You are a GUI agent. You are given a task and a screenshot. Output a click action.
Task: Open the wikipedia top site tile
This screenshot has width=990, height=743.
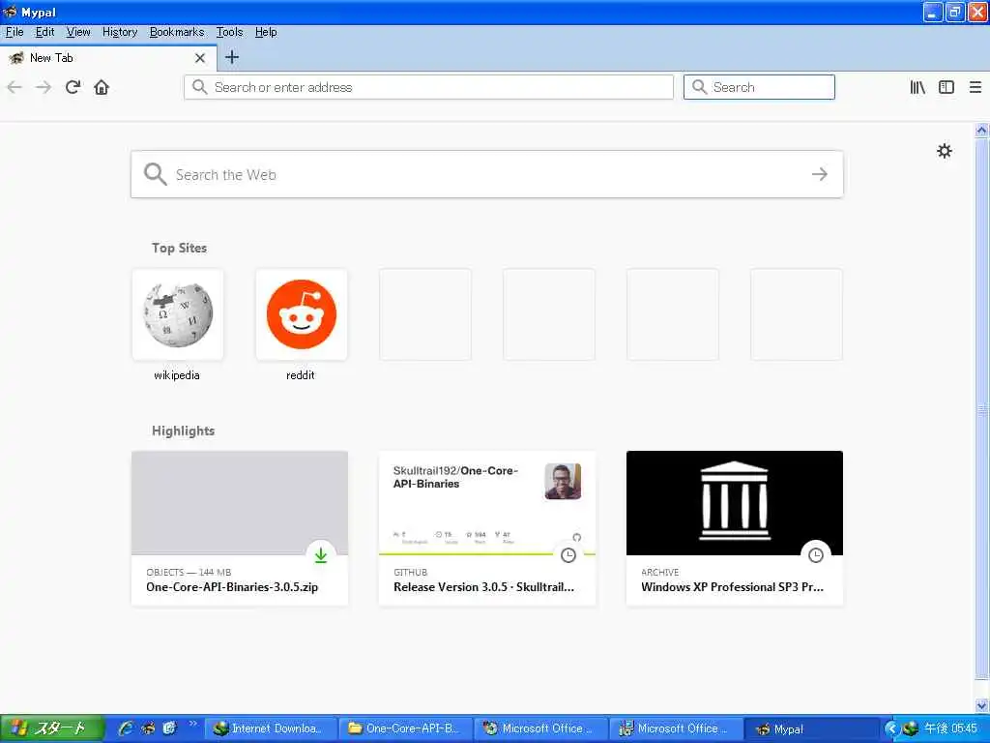pyautogui.click(x=178, y=314)
